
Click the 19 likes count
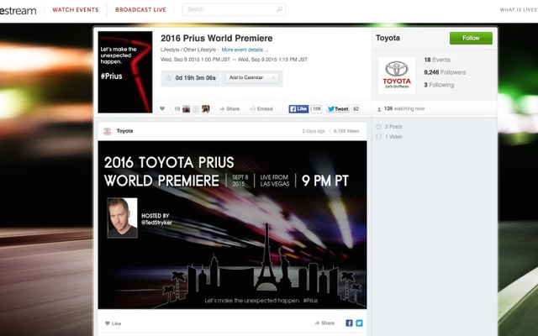(177, 109)
